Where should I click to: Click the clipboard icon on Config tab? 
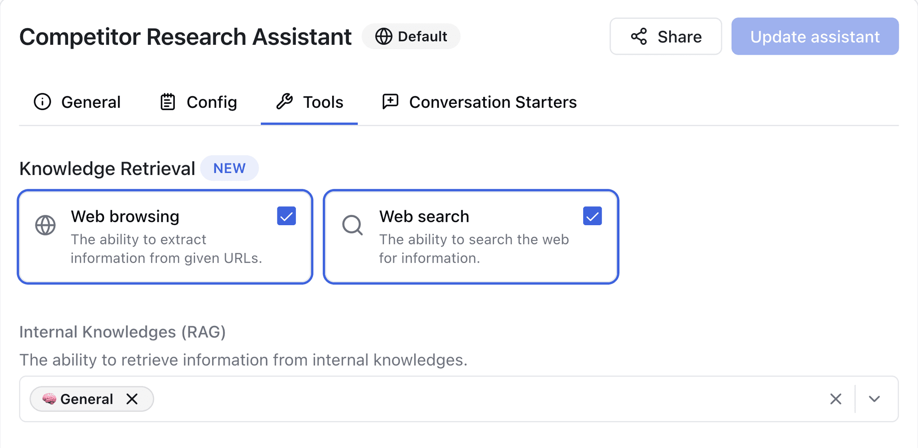coord(168,102)
